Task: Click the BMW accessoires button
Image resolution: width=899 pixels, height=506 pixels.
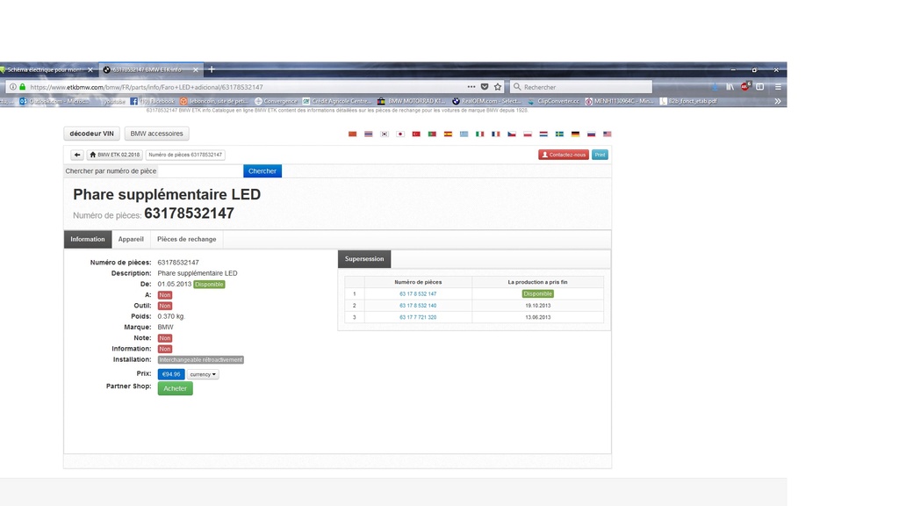Action: point(156,134)
